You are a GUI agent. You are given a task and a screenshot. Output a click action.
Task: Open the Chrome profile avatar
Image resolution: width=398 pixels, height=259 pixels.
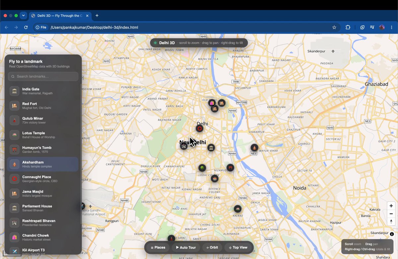[x=382, y=27]
